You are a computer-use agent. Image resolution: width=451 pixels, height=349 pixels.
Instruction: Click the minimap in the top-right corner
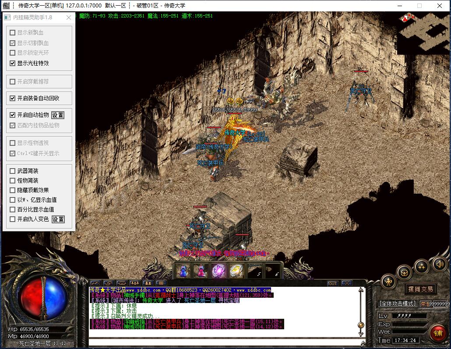(x=423, y=33)
